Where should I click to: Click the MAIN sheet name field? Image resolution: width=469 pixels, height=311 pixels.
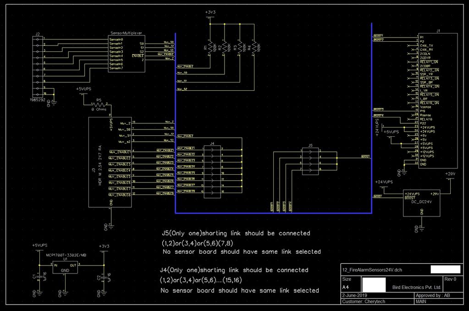(x=421, y=301)
